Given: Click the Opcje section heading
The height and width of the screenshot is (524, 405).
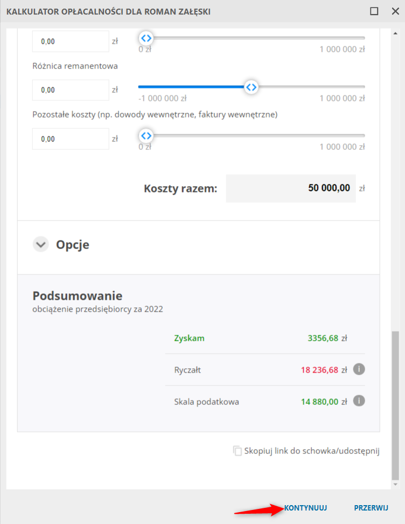Looking at the screenshot, I should pyautogui.click(x=73, y=245).
